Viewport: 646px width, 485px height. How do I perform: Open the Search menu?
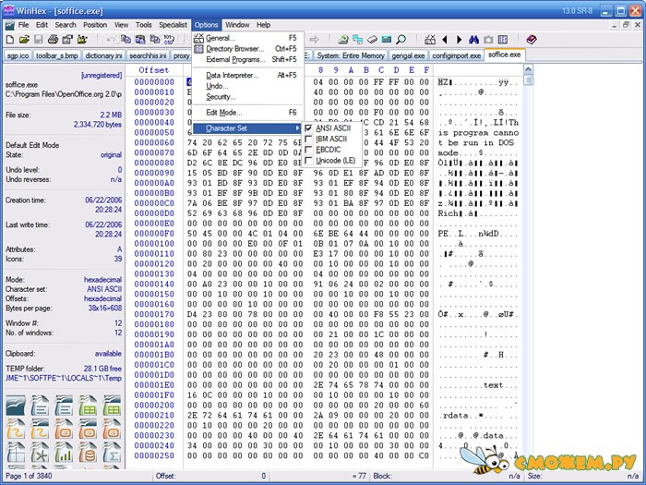click(66, 25)
